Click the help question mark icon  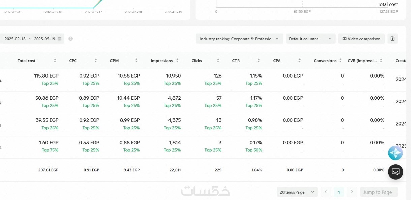pos(70,39)
